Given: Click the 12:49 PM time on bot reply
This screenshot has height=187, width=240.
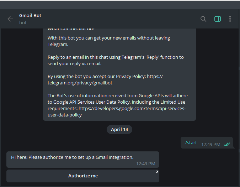Looking at the screenshot, I should tap(145, 164).
